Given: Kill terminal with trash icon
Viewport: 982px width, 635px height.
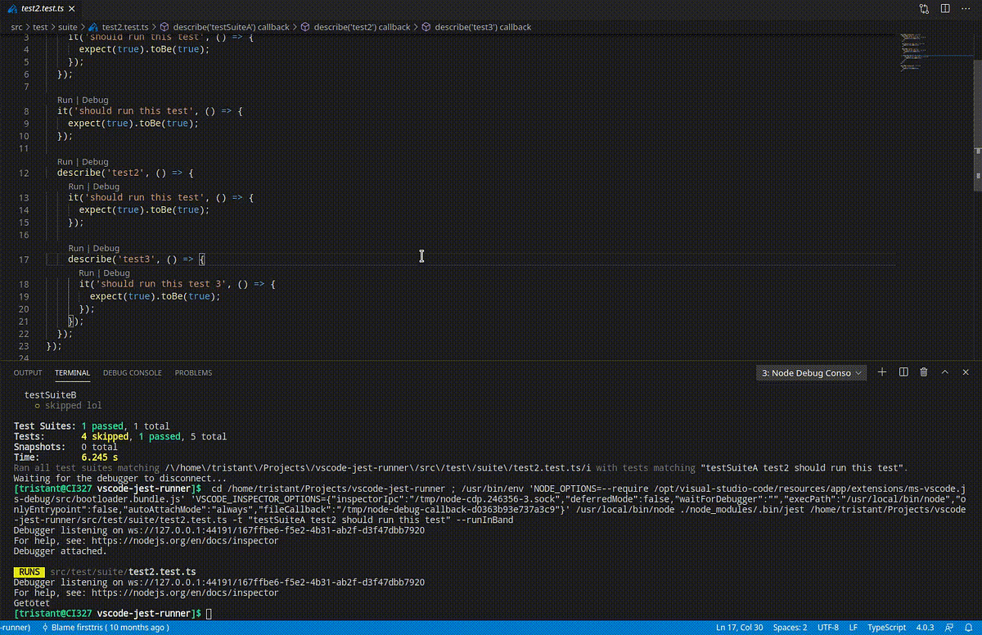Looking at the screenshot, I should click(924, 372).
